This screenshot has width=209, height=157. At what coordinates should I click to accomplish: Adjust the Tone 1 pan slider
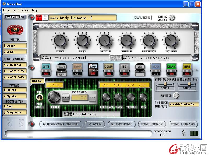tap(165, 84)
